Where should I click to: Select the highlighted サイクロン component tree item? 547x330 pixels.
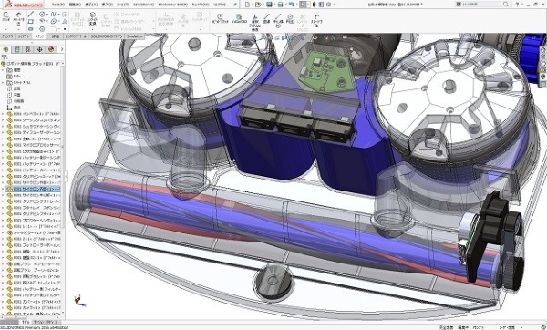pos(34,189)
